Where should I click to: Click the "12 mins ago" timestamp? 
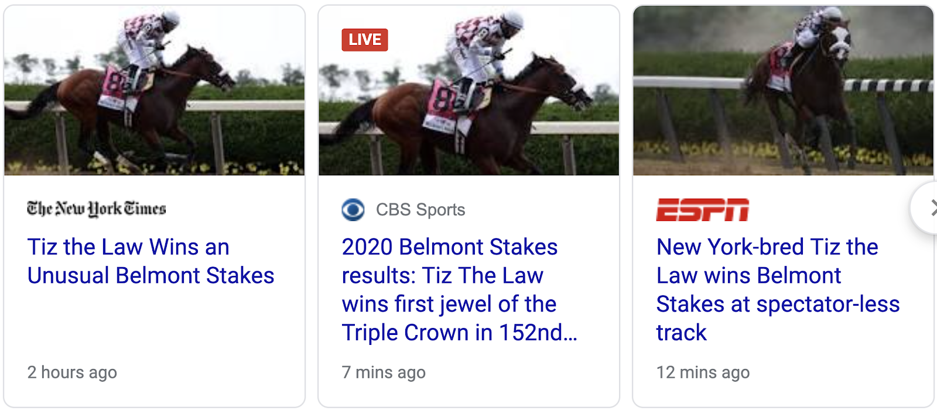703,372
